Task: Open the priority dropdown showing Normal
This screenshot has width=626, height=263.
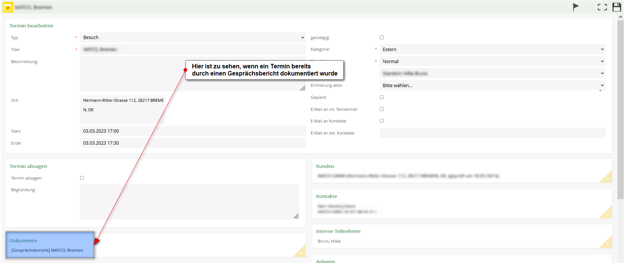Action: pos(492,62)
